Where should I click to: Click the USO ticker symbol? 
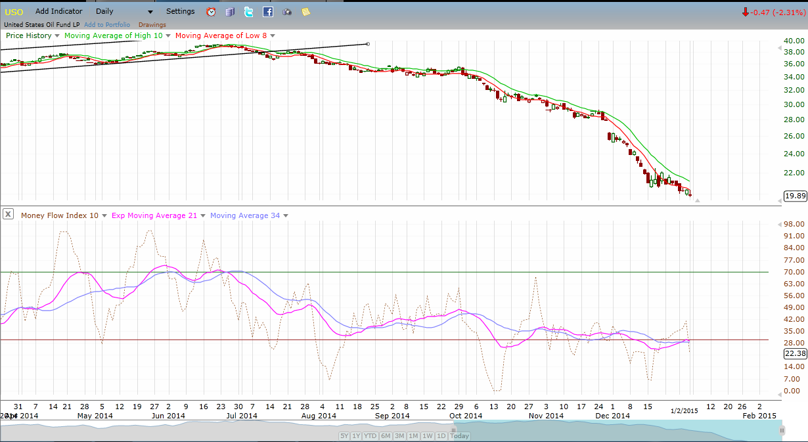pyautogui.click(x=14, y=12)
